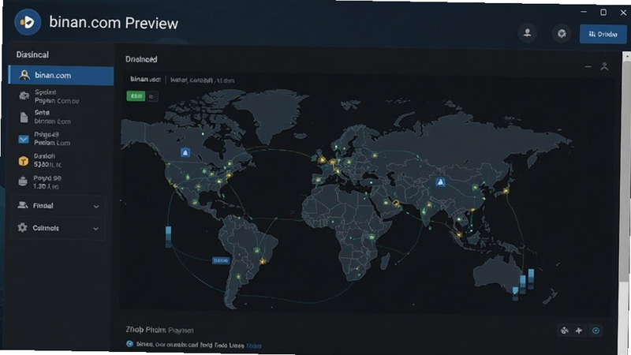
Task: Click the 'Diasincal' sidebar heading
Action: click(x=32, y=54)
